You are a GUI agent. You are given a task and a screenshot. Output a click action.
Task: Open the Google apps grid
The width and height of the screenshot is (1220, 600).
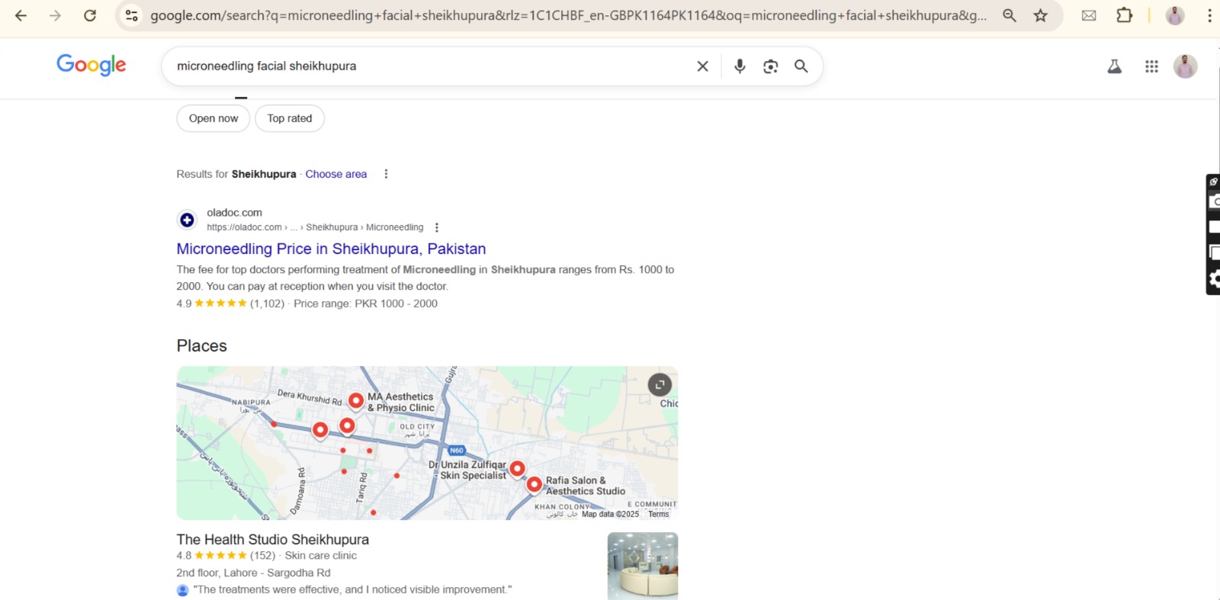(x=1151, y=66)
